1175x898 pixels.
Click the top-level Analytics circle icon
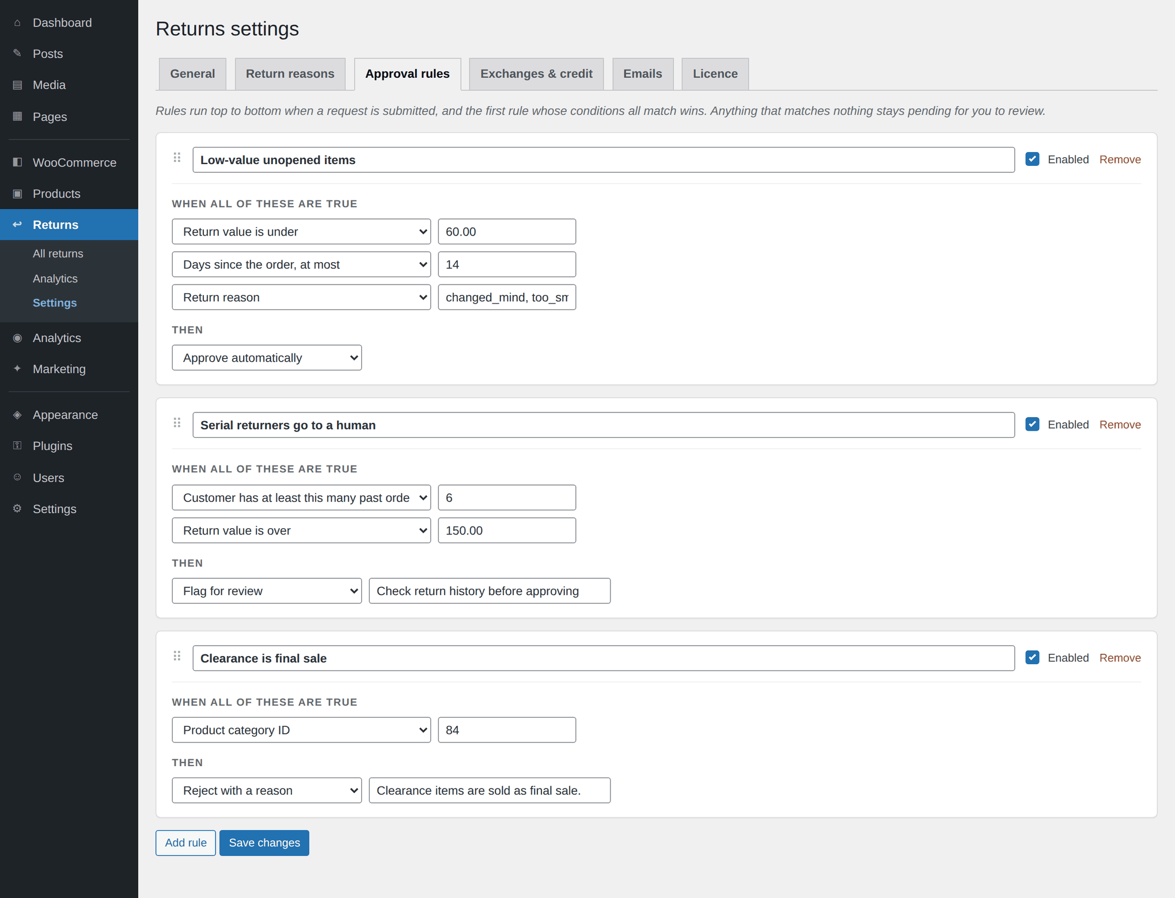click(x=17, y=338)
